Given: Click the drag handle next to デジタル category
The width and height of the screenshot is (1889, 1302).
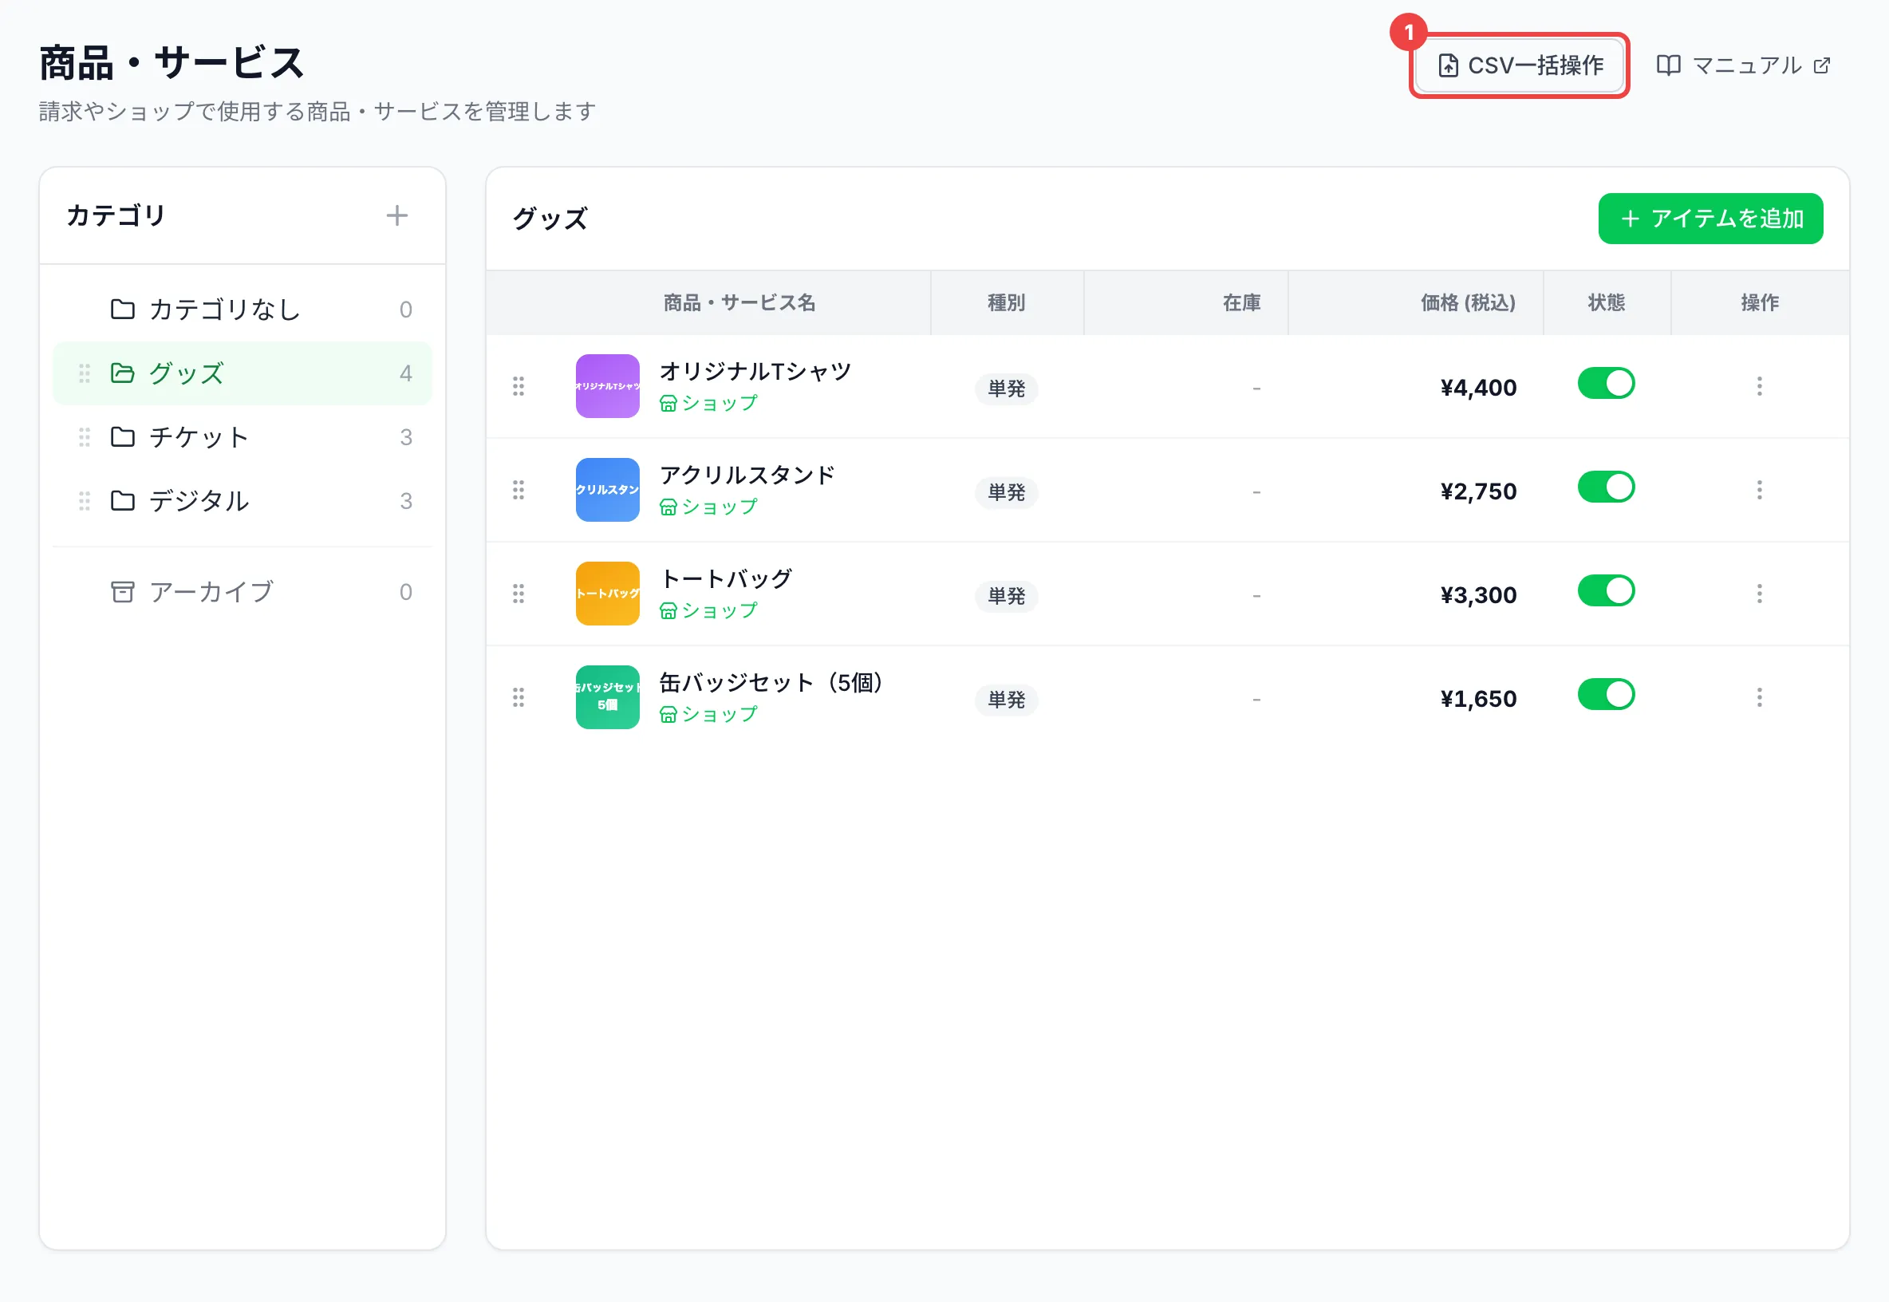Looking at the screenshot, I should tap(84, 500).
